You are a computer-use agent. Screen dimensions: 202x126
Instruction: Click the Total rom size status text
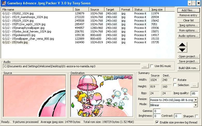tap(109, 122)
